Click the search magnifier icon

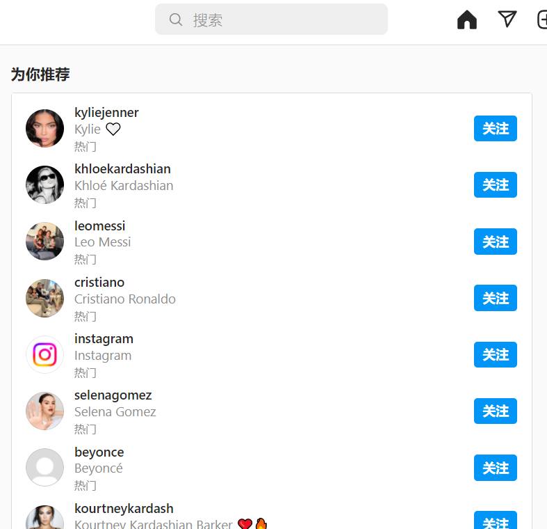(175, 19)
